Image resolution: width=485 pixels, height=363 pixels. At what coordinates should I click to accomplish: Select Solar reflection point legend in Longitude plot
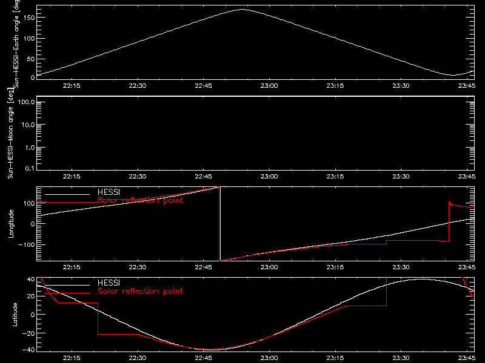[x=140, y=200]
